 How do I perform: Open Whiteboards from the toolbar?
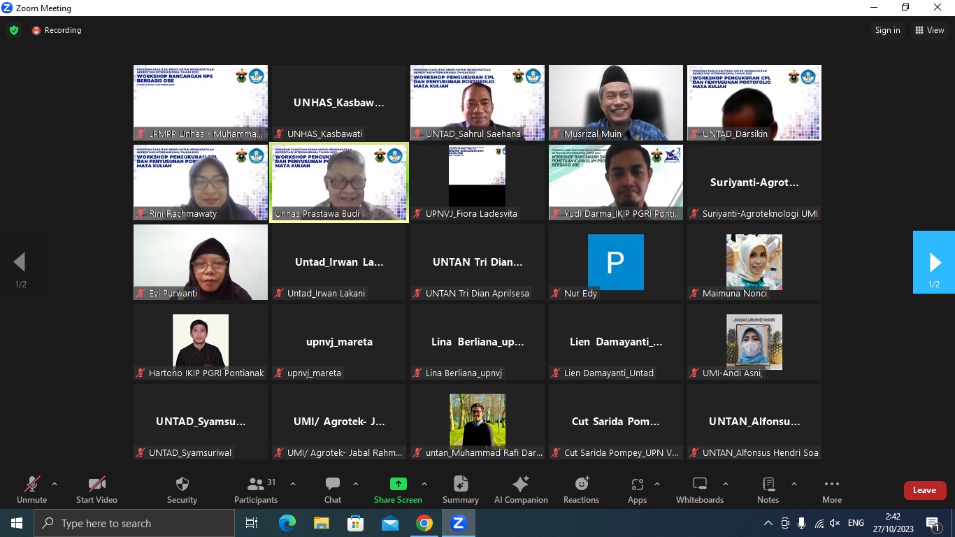699,489
